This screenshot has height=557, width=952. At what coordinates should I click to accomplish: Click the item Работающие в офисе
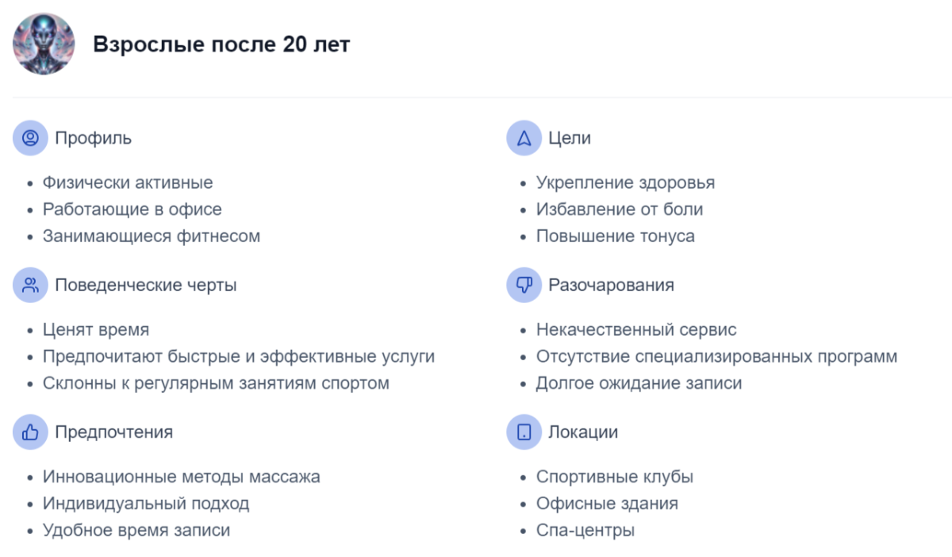tap(132, 209)
